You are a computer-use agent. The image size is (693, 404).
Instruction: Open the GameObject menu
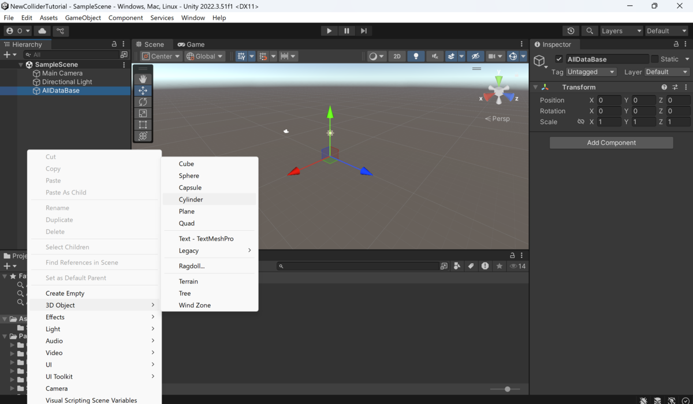[83, 18]
